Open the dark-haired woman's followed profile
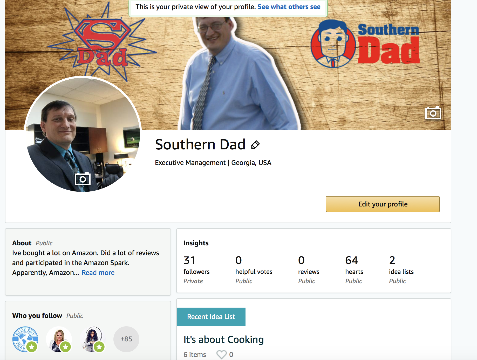477x360 pixels. (x=93, y=339)
